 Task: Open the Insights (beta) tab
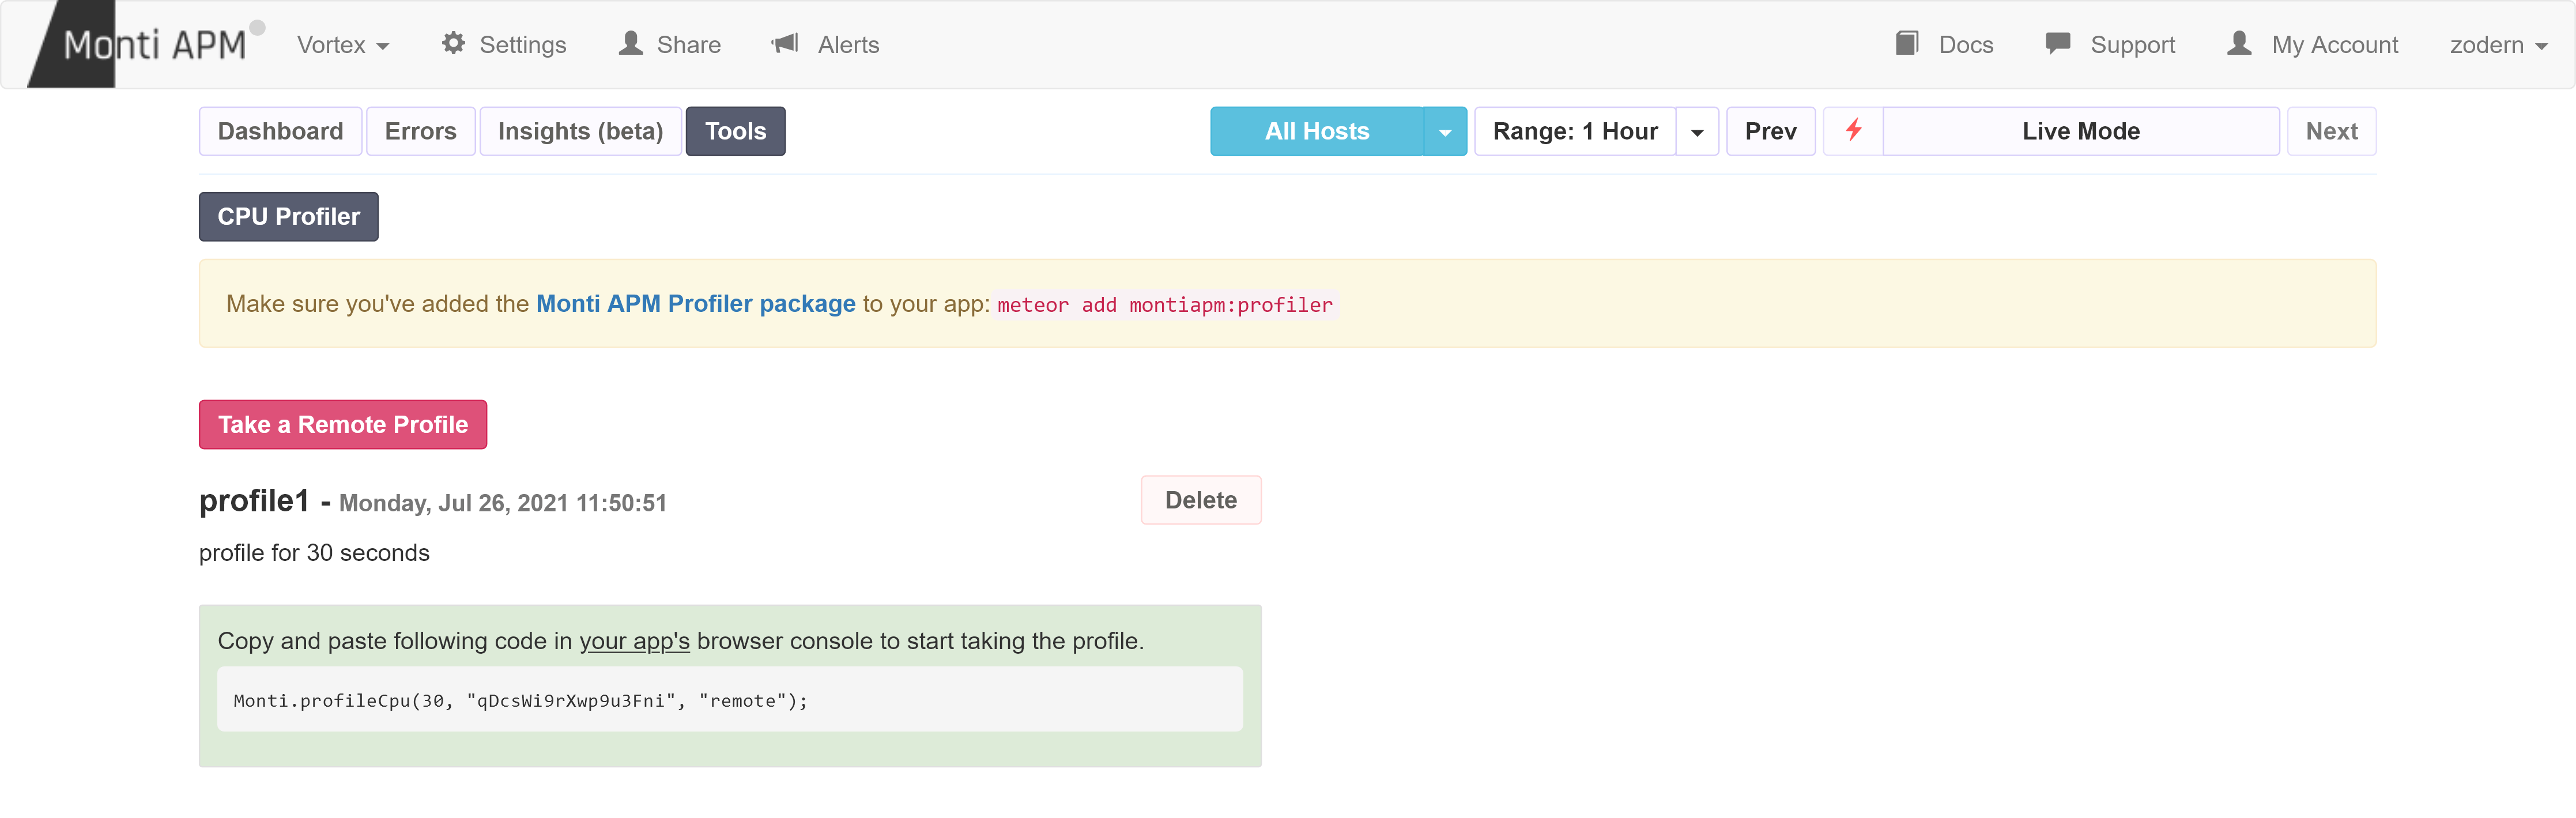click(580, 131)
